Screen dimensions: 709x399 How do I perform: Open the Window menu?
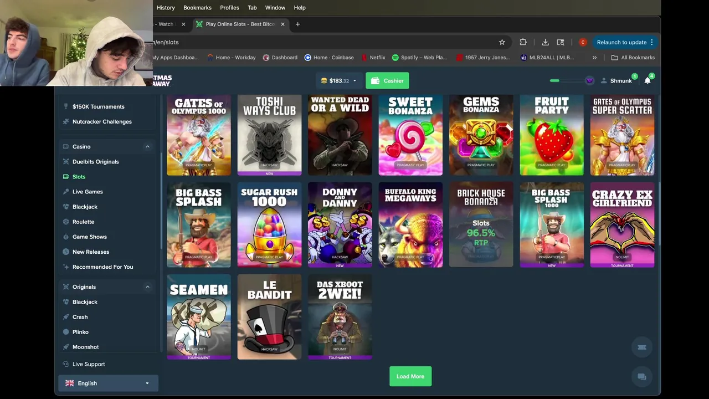[x=275, y=8]
